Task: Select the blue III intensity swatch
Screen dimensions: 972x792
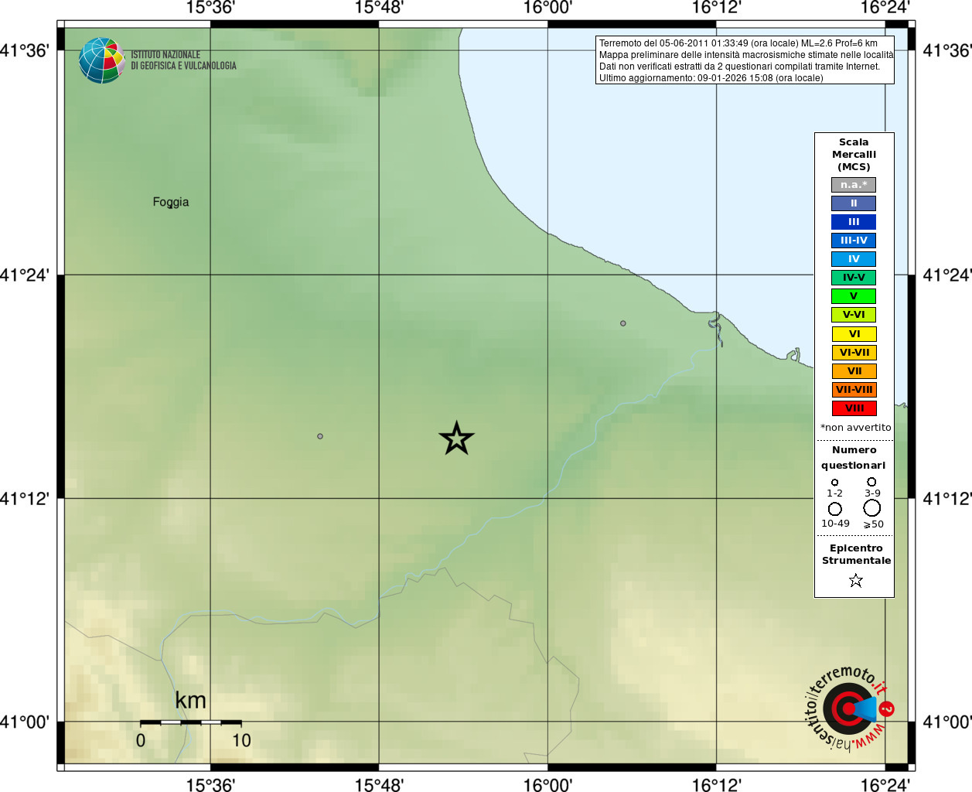Action: coord(854,222)
